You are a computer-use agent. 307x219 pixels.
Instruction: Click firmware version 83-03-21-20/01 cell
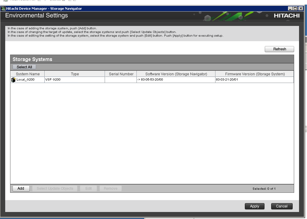255,80
